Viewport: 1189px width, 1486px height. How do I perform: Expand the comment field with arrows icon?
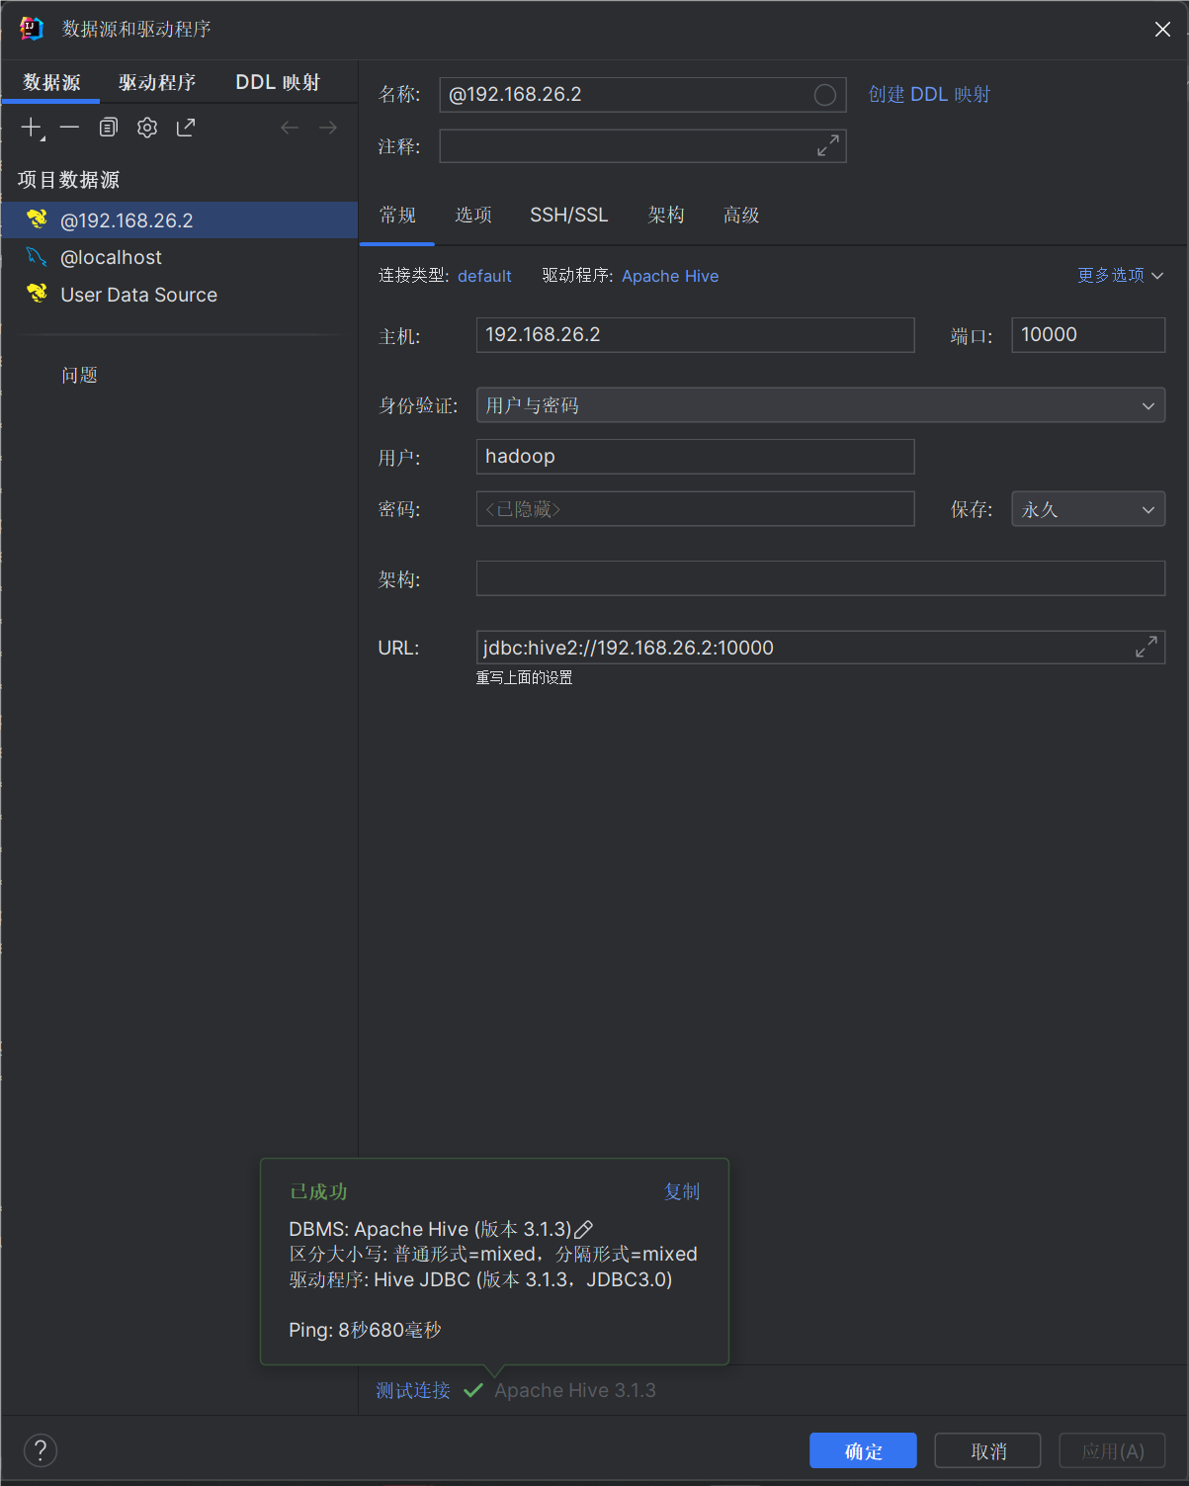point(828,145)
